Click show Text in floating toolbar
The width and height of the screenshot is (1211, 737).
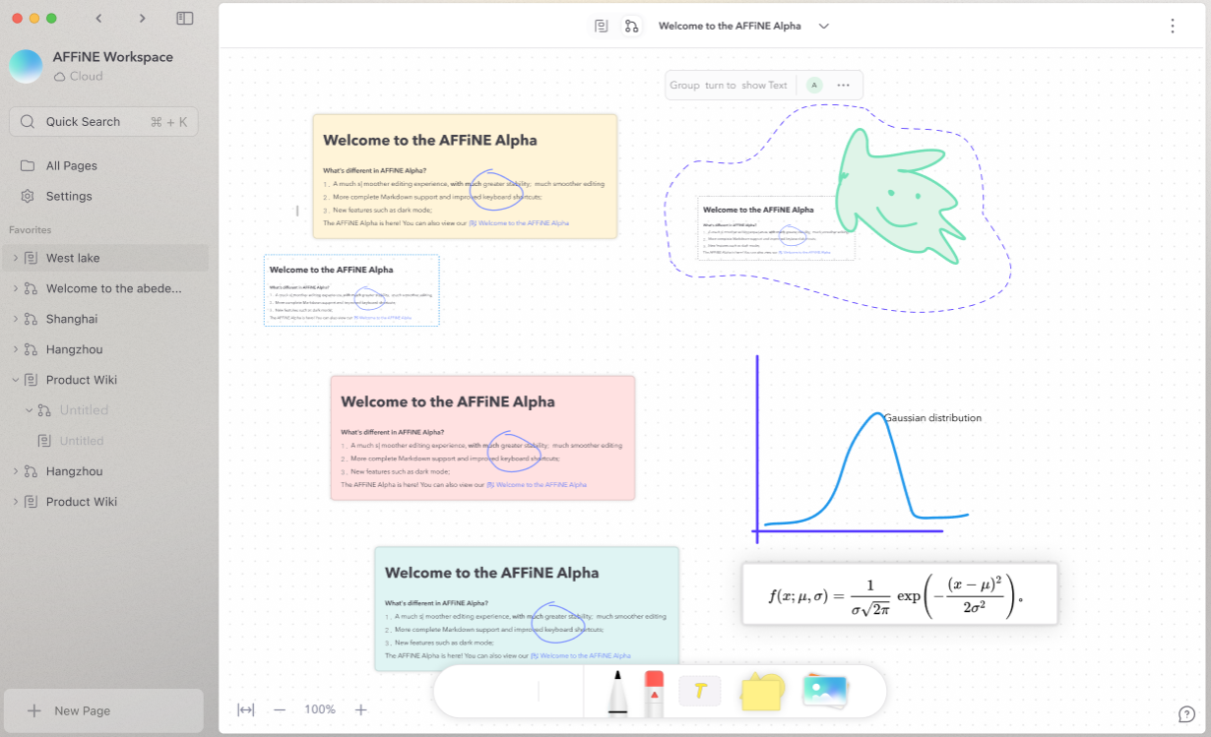pyautogui.click(x=765, y=86)
